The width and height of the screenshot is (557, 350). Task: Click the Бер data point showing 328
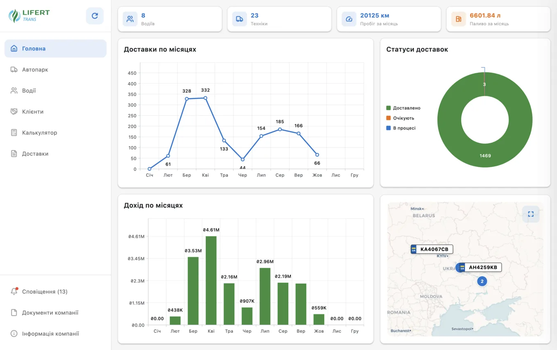(x=187, y=99)
